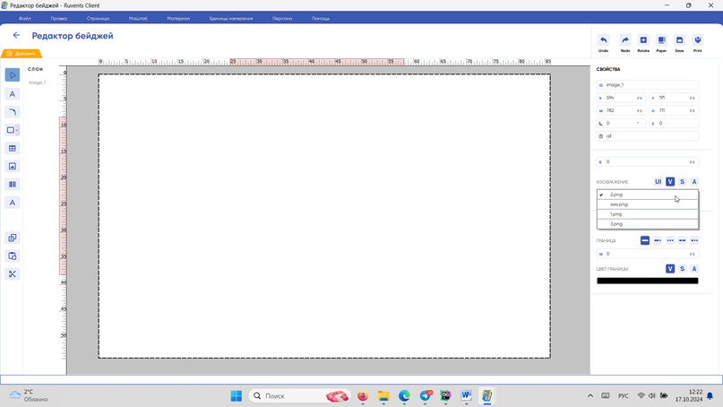Click the Save icon
Viewport: 723px width, 407px height.
pos(679,40)
